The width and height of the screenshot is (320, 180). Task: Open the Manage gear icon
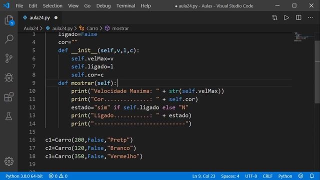coord(9,161)
